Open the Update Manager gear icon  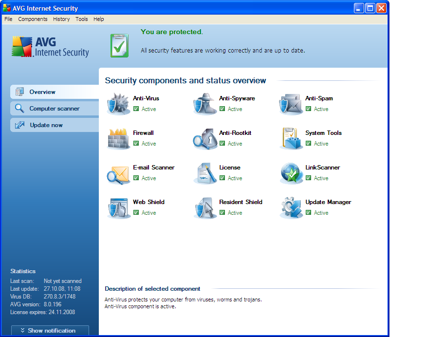point(291,208)
